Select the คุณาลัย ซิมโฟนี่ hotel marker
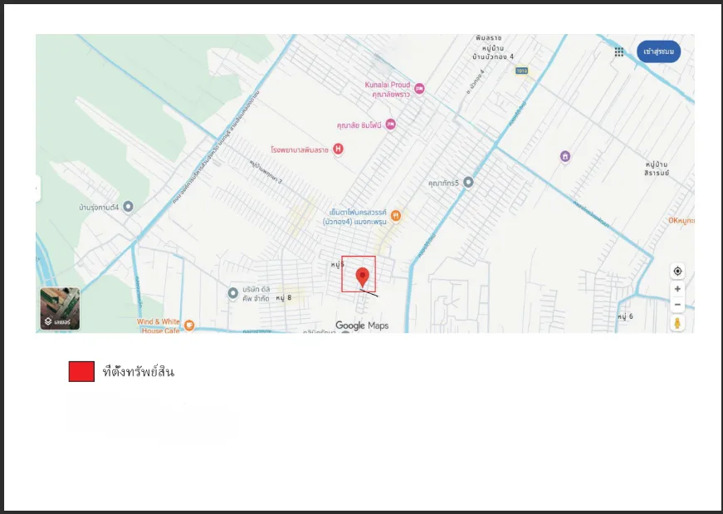Viewport: 723px width, 514px height. tap(390, 125)
